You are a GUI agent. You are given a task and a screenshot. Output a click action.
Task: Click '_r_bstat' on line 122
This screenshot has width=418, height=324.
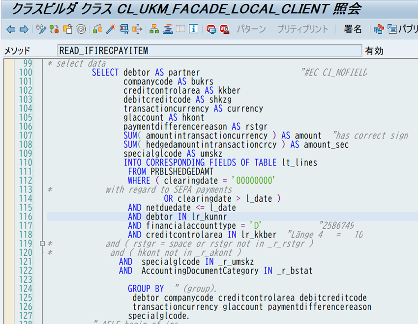tap(295, 271)
